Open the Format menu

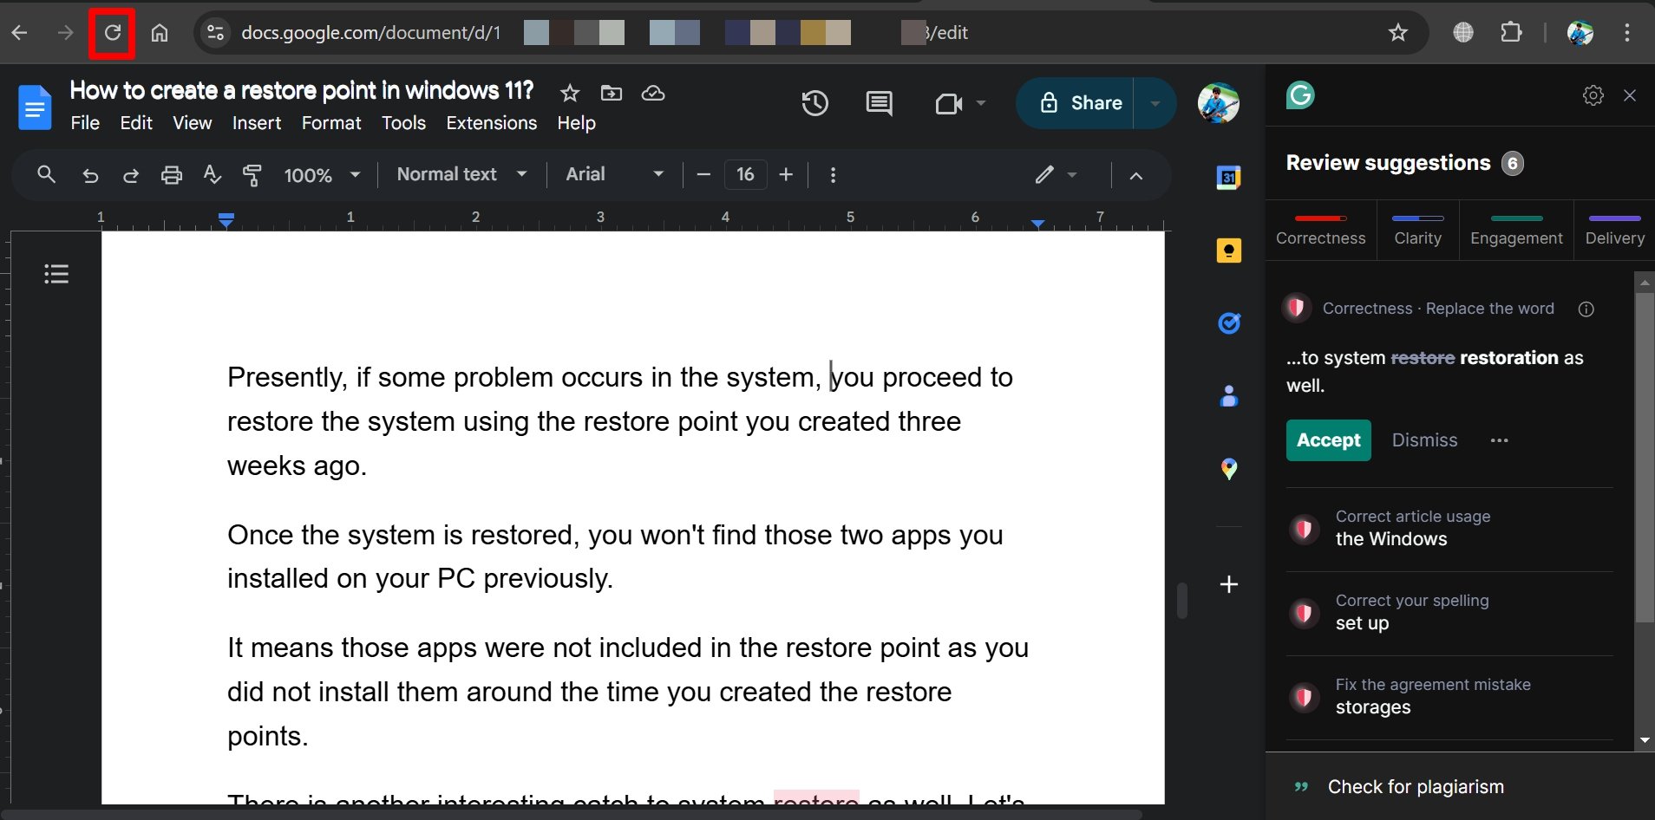[x=331, y=123]
